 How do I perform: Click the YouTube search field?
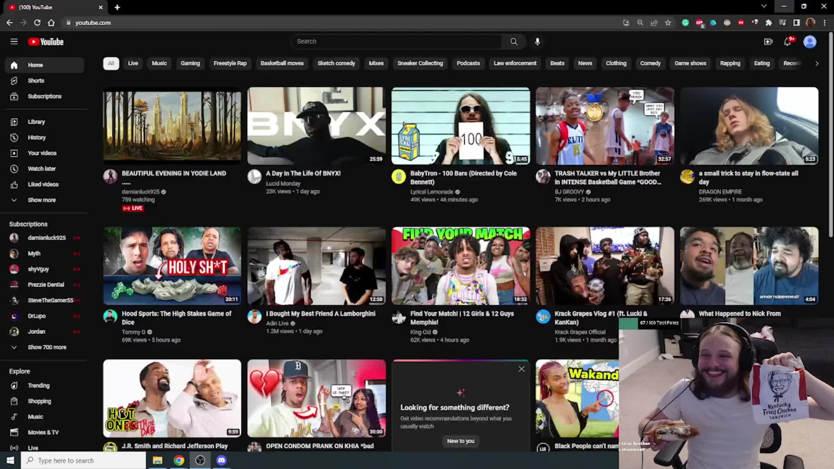click(397, 42)
